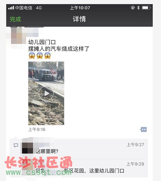Screen dimensions: 161x181
Task: Select the reply 新区花园，这里幼儿园门口
Action: (94, 171)
